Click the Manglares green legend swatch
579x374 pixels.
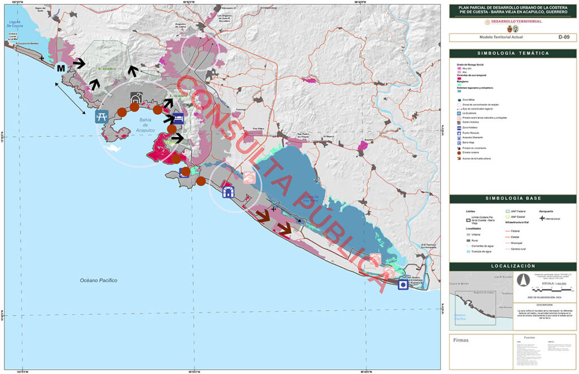click(459, 85)
